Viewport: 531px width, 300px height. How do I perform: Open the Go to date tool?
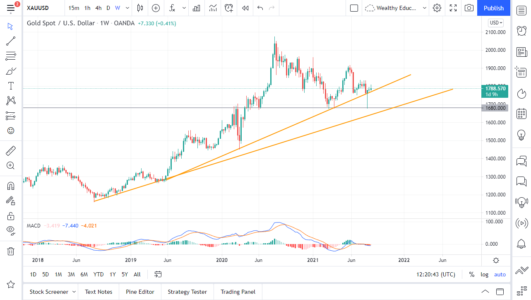(x=157, y=274)
